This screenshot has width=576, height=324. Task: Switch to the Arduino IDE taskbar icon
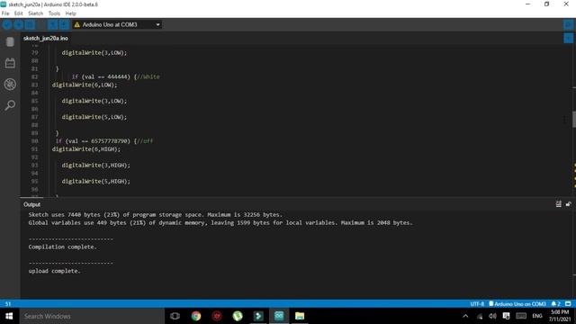[279, 316]
